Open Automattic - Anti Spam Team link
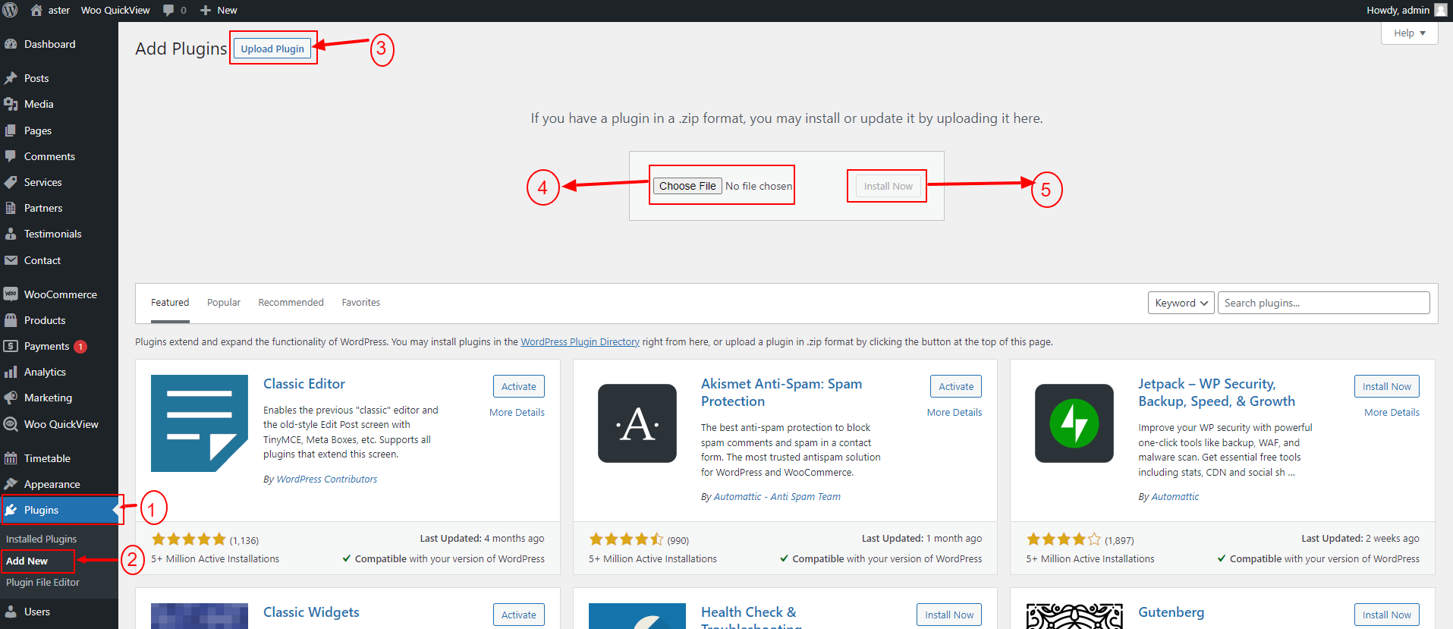Viewport: 1453px width, 629px height. (x=777, y=496)
